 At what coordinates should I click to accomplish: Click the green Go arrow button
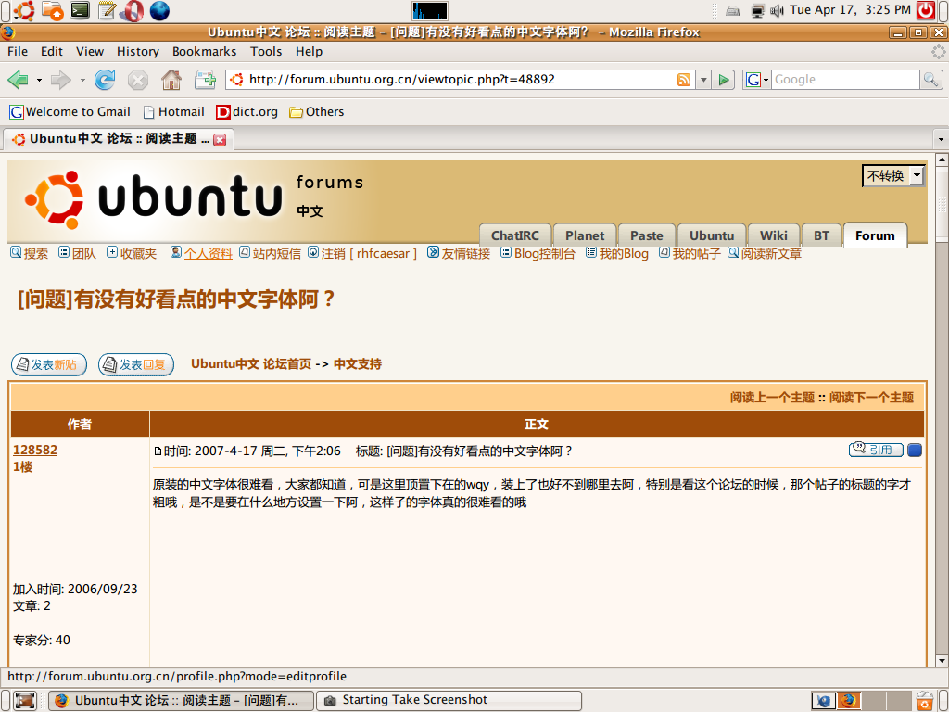click(723, 80)
